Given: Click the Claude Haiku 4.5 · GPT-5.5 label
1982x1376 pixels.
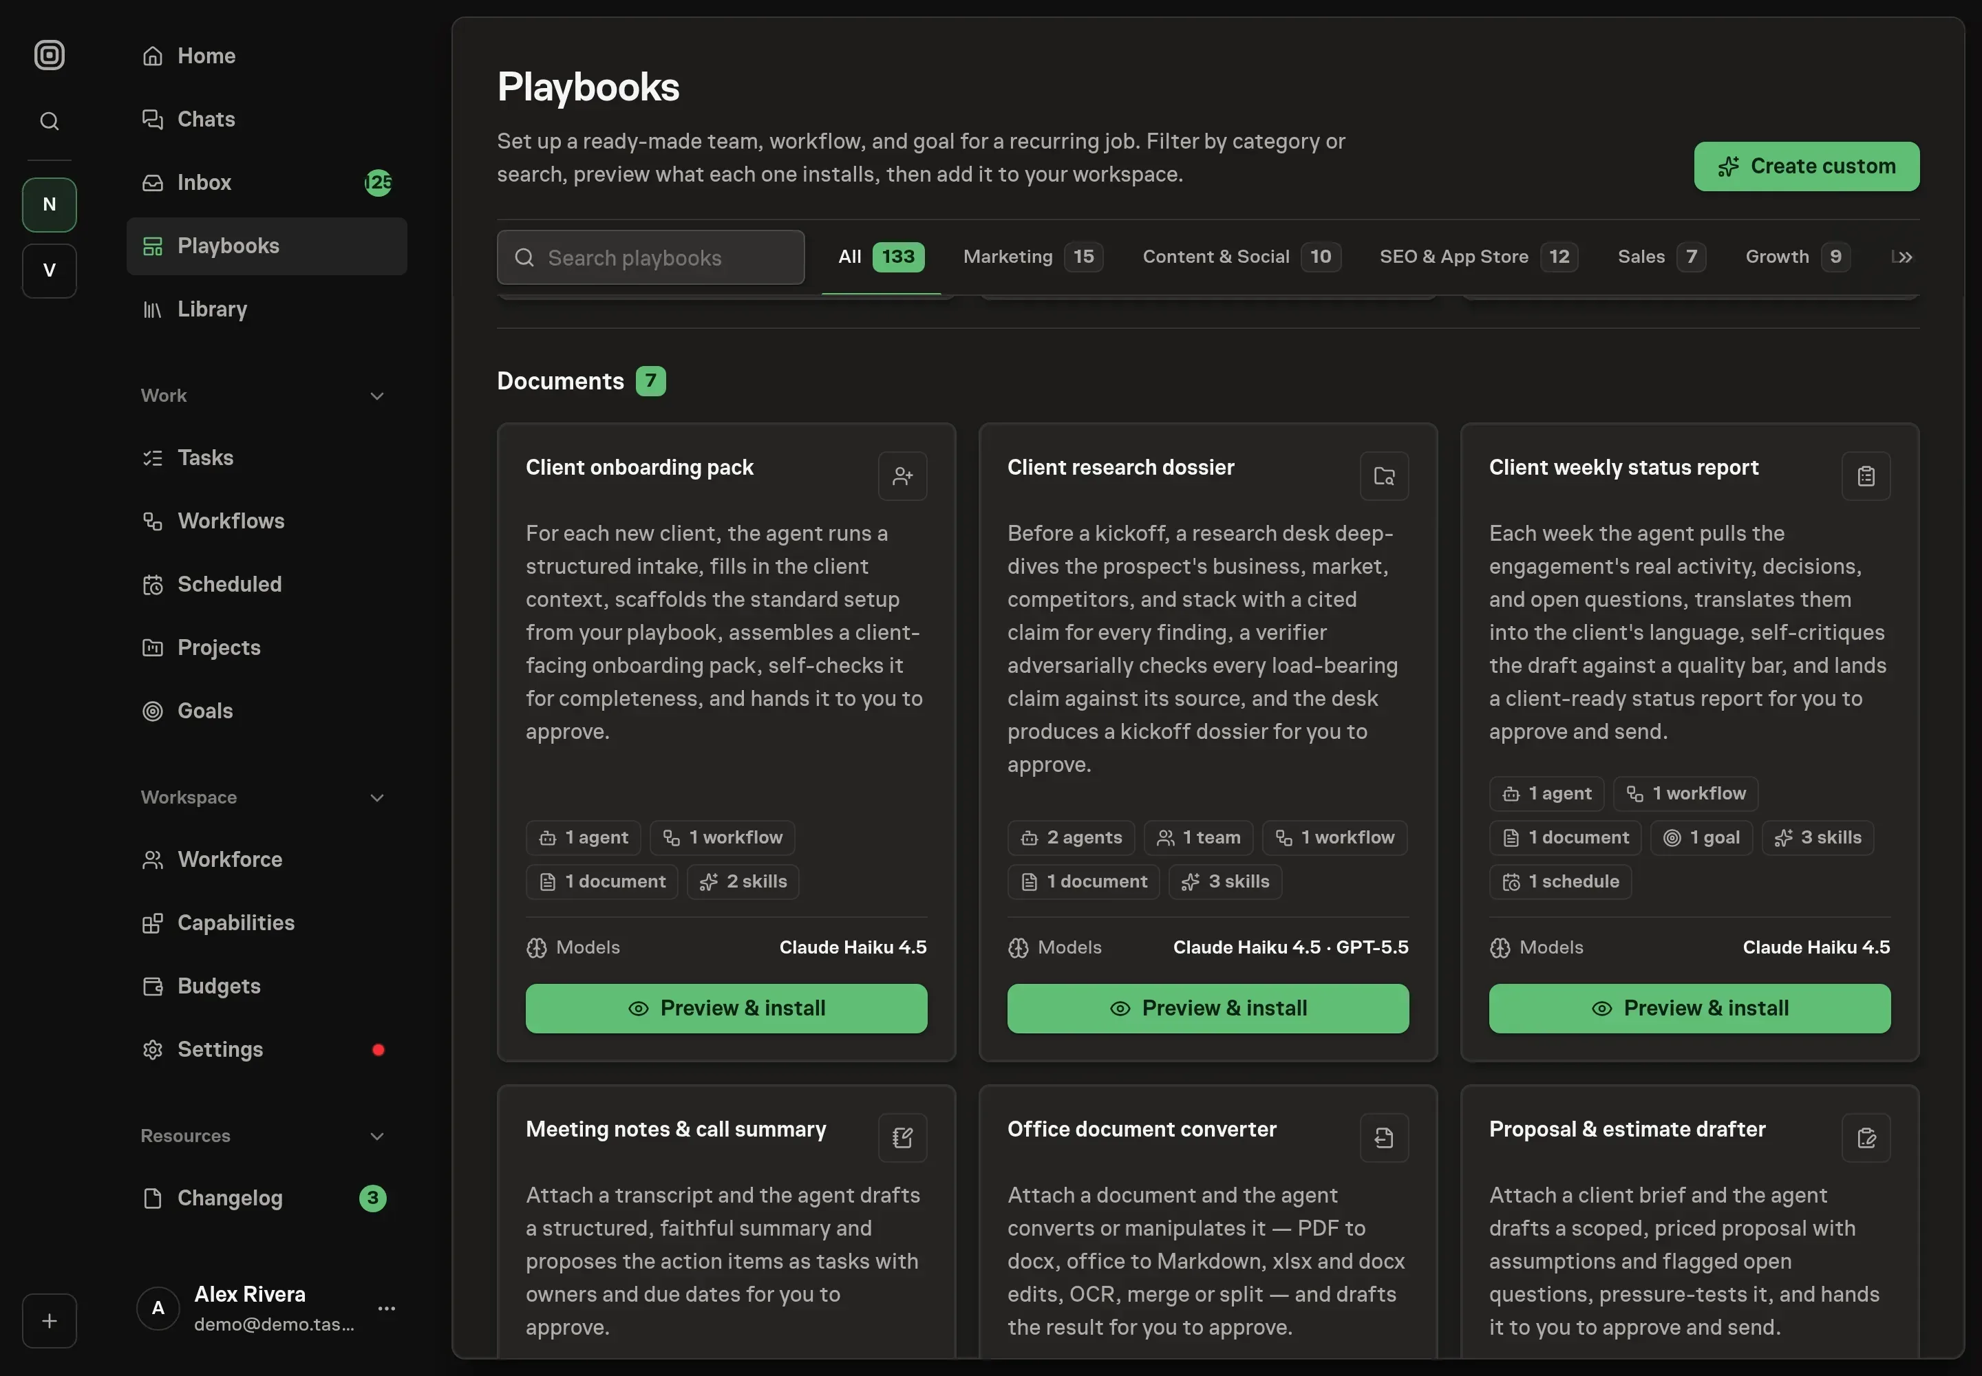Looking at the screenshot, I should [x=1290, y=947].
